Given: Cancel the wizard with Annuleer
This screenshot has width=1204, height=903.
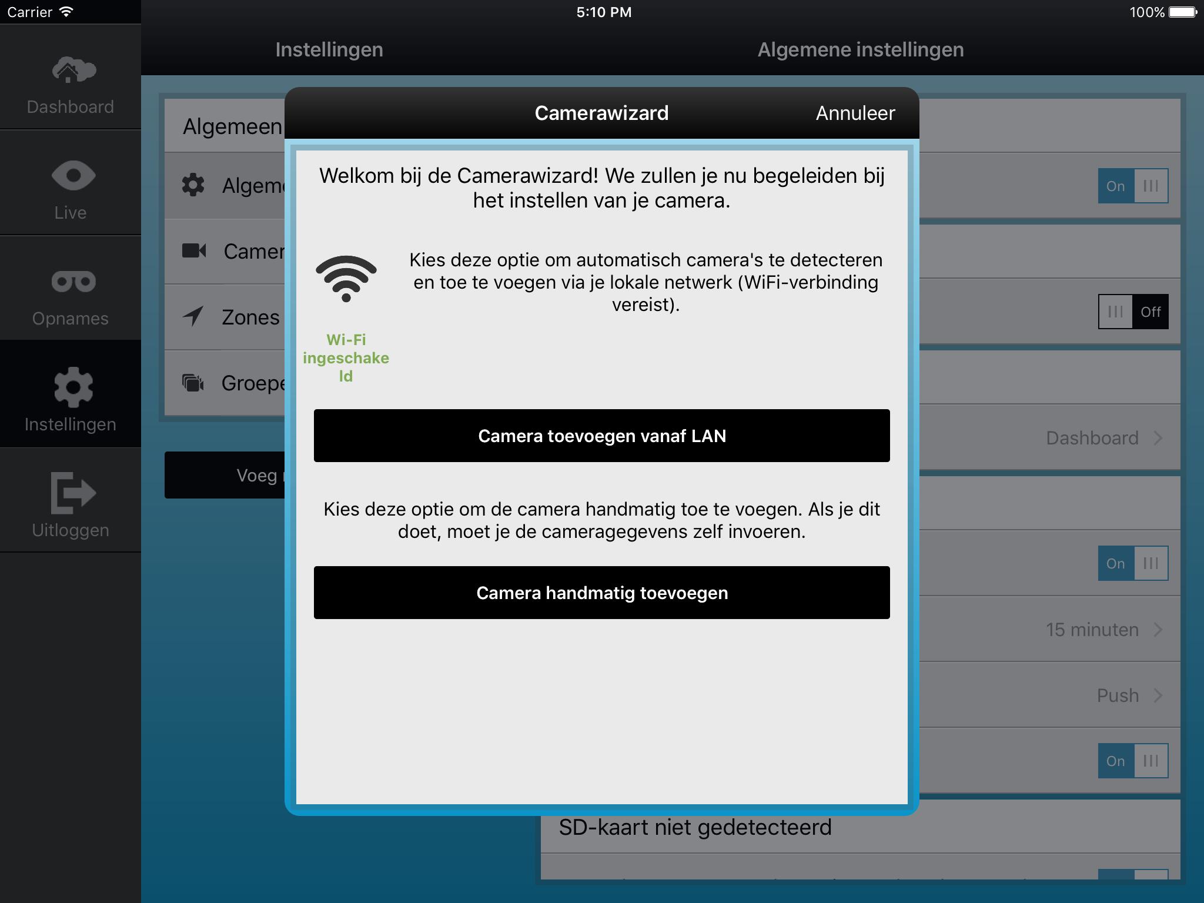Looking at the screenshot, I should [855, 113].
